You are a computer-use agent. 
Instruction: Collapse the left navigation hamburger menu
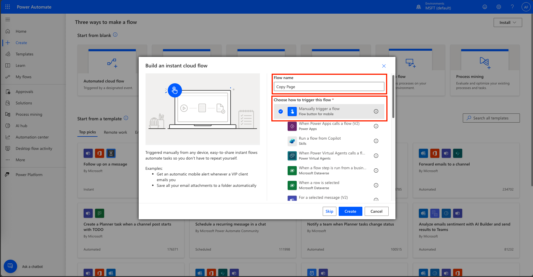pyautogui.click(x=8, y=19)
